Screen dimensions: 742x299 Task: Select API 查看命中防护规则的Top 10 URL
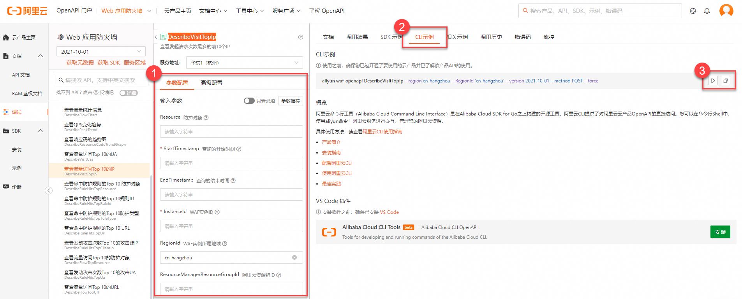point(99,230)
